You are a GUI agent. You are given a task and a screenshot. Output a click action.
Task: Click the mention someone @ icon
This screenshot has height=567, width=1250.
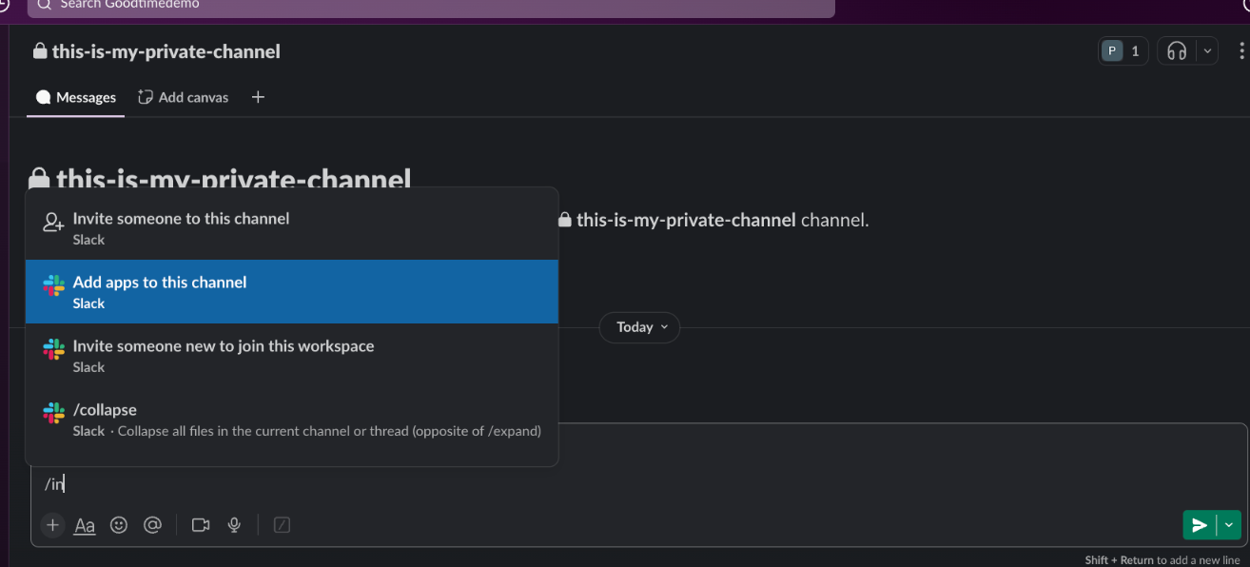pos(152,524)
